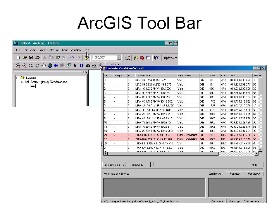This screenshot has height=209, width=279.
Task: Select the Zoom Out magnifier tool
Action: click(24, 66)
